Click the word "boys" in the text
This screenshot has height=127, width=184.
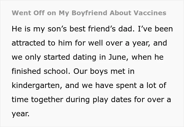click(x=99, y=71)
